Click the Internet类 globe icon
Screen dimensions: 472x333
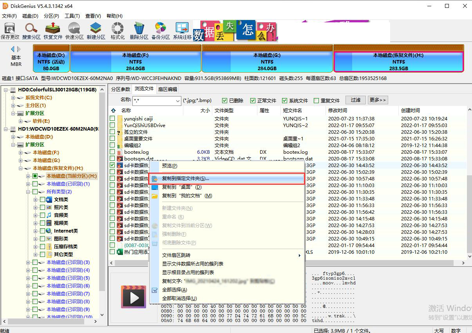[x=49, y=231]
